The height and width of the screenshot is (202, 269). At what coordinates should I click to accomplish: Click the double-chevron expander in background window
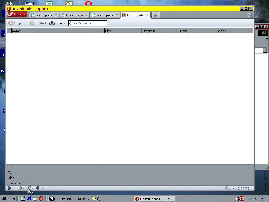click(x=267, y=38)
